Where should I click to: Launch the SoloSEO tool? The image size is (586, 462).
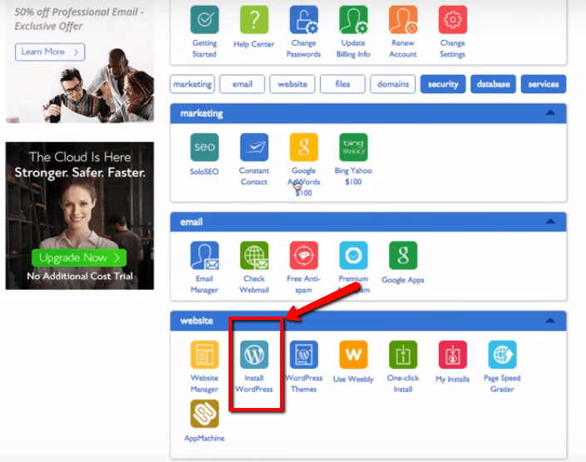tap(204, 147)
